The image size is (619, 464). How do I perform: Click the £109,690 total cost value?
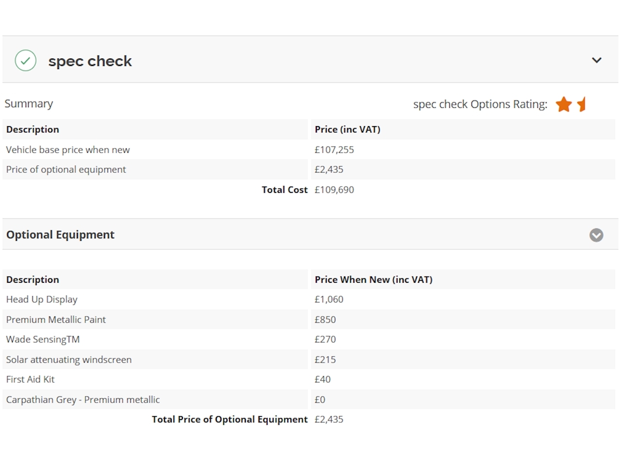click(334, 189)
